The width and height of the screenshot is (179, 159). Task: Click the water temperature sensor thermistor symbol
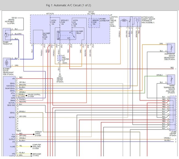click(x=171, y=80)
